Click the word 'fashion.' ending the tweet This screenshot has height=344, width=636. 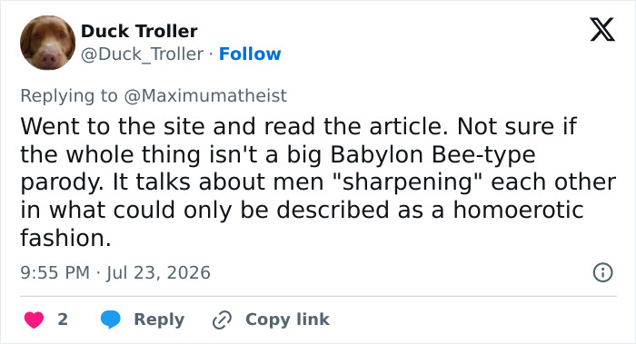tap(65, 238)
